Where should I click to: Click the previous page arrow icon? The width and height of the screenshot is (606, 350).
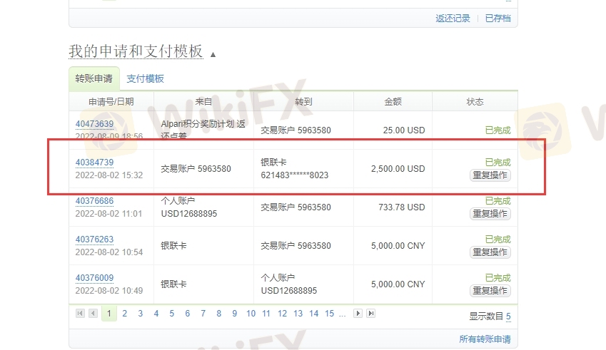[x=93, y=314]
